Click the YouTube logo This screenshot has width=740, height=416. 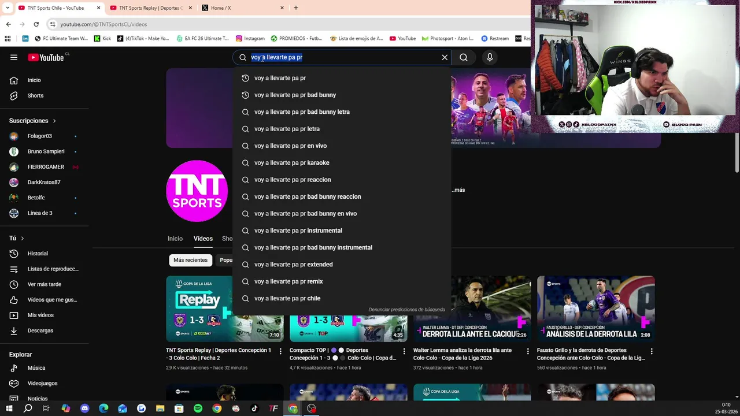coord(46,57)
